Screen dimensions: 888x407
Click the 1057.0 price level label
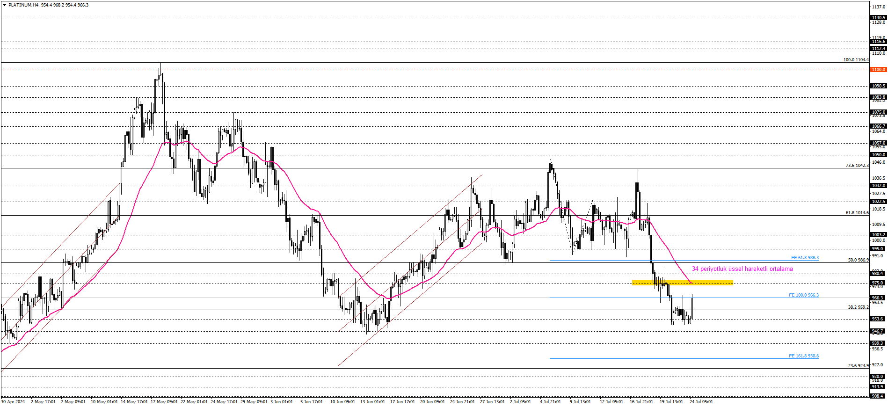tap(878, 143)
